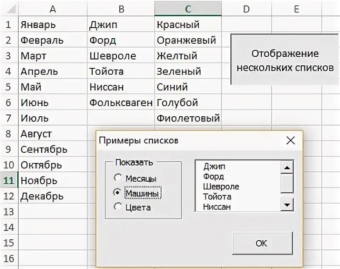The width and height of the screenshot is (340, 269).
Task: Select column E header
Action: pos(296,9)
